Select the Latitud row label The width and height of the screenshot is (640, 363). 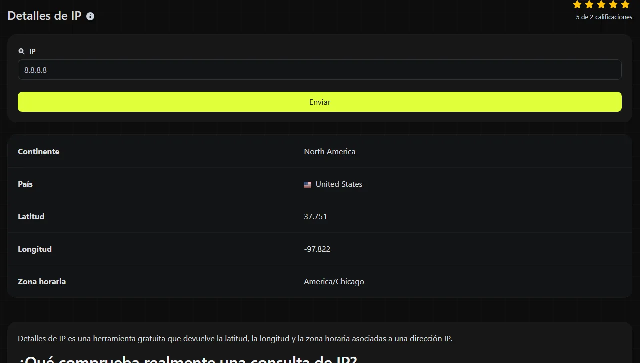pyautogui.click(x=31, y=217)
